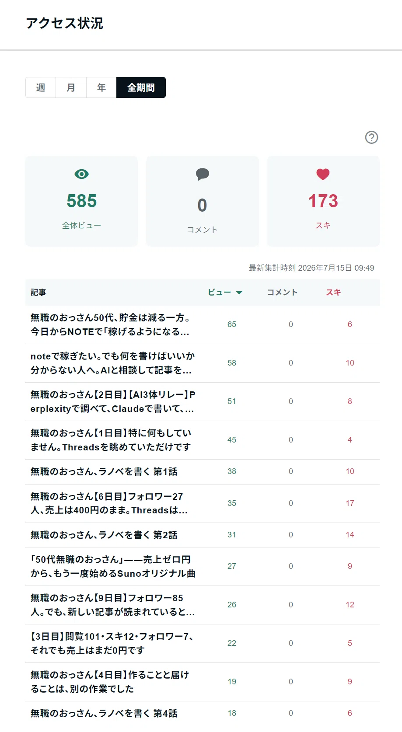Click the 173 スキ summary card
The width and height of the screenshot is (402, 732).
tap(323, 201)
